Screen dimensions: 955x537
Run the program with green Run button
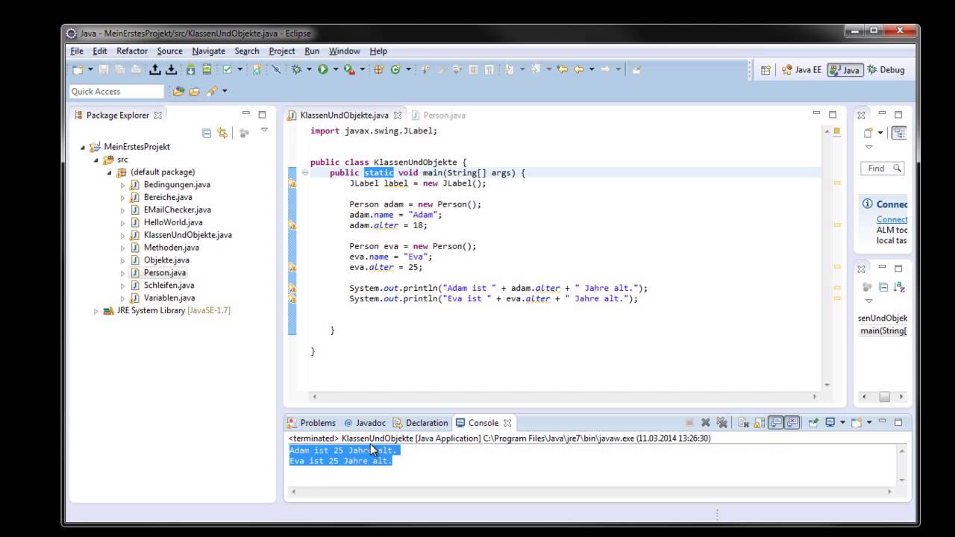(x=323, y=69)
